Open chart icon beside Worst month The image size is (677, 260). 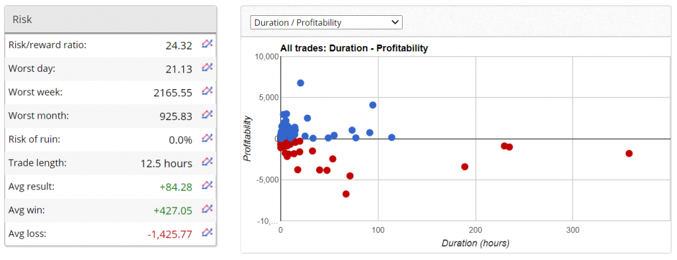pos(207,114)
